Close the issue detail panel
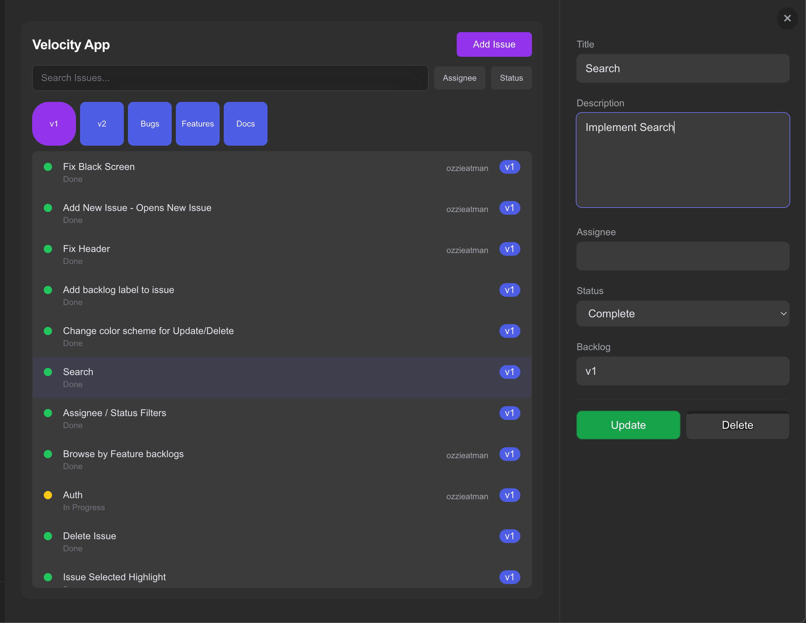 (787, 18)
